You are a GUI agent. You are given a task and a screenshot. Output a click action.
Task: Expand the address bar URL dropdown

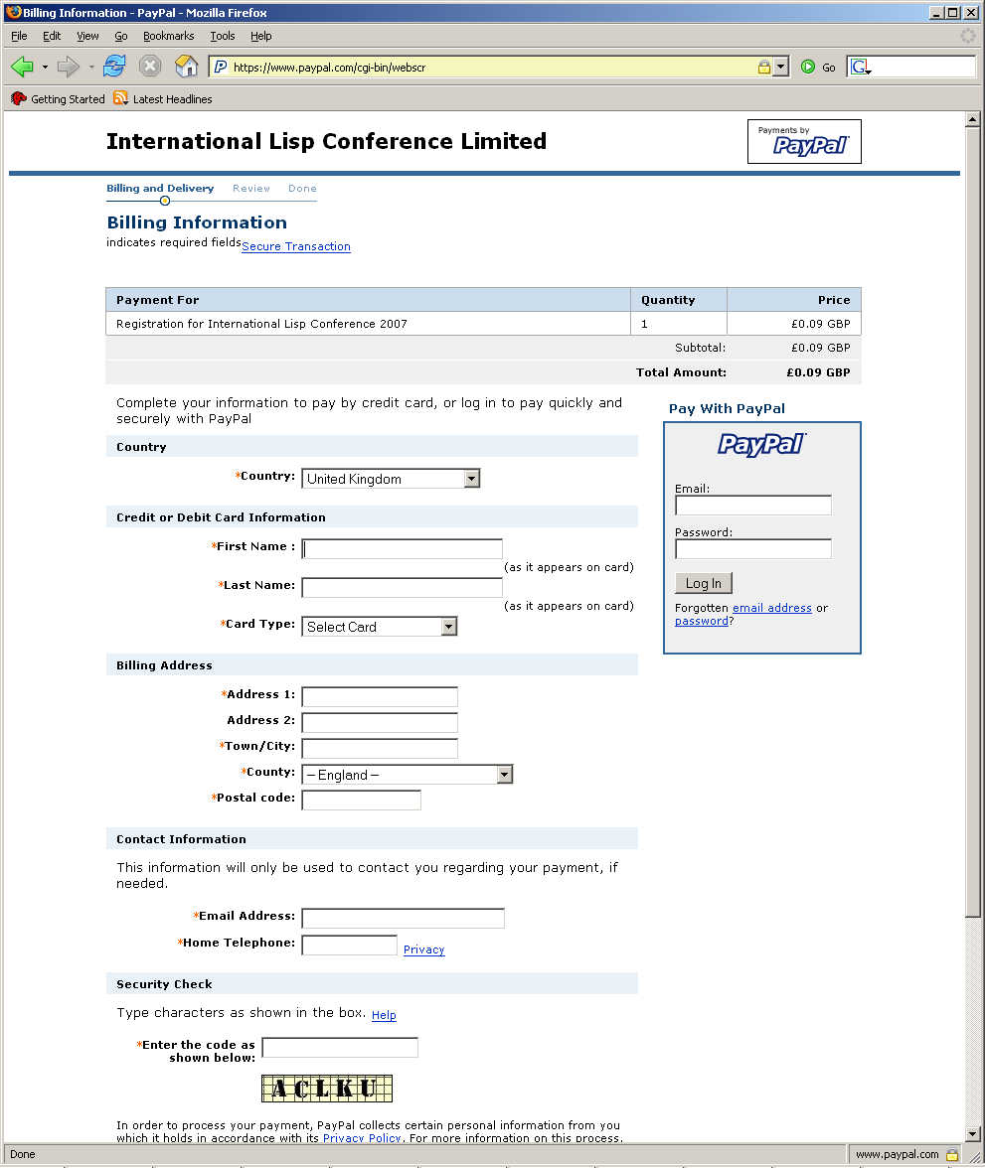(x=780, y=68)
